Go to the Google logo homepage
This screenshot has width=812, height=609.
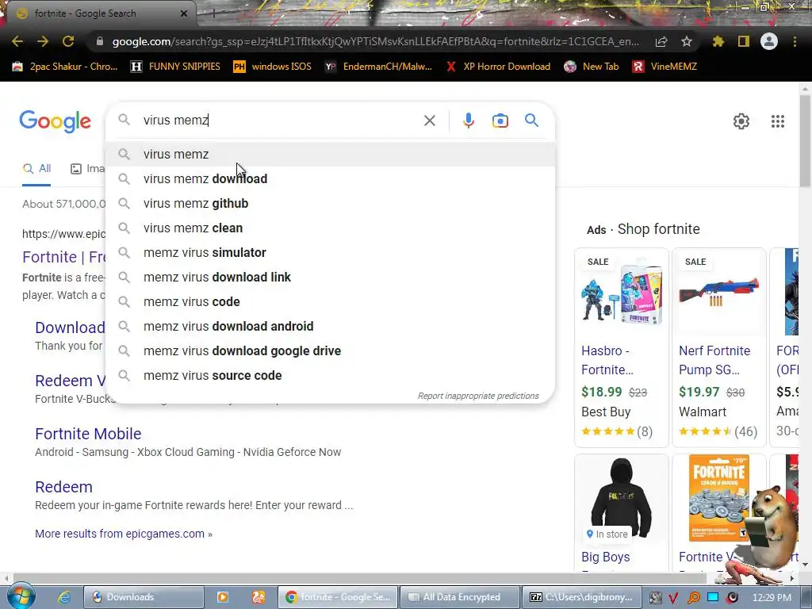point(56,121)
